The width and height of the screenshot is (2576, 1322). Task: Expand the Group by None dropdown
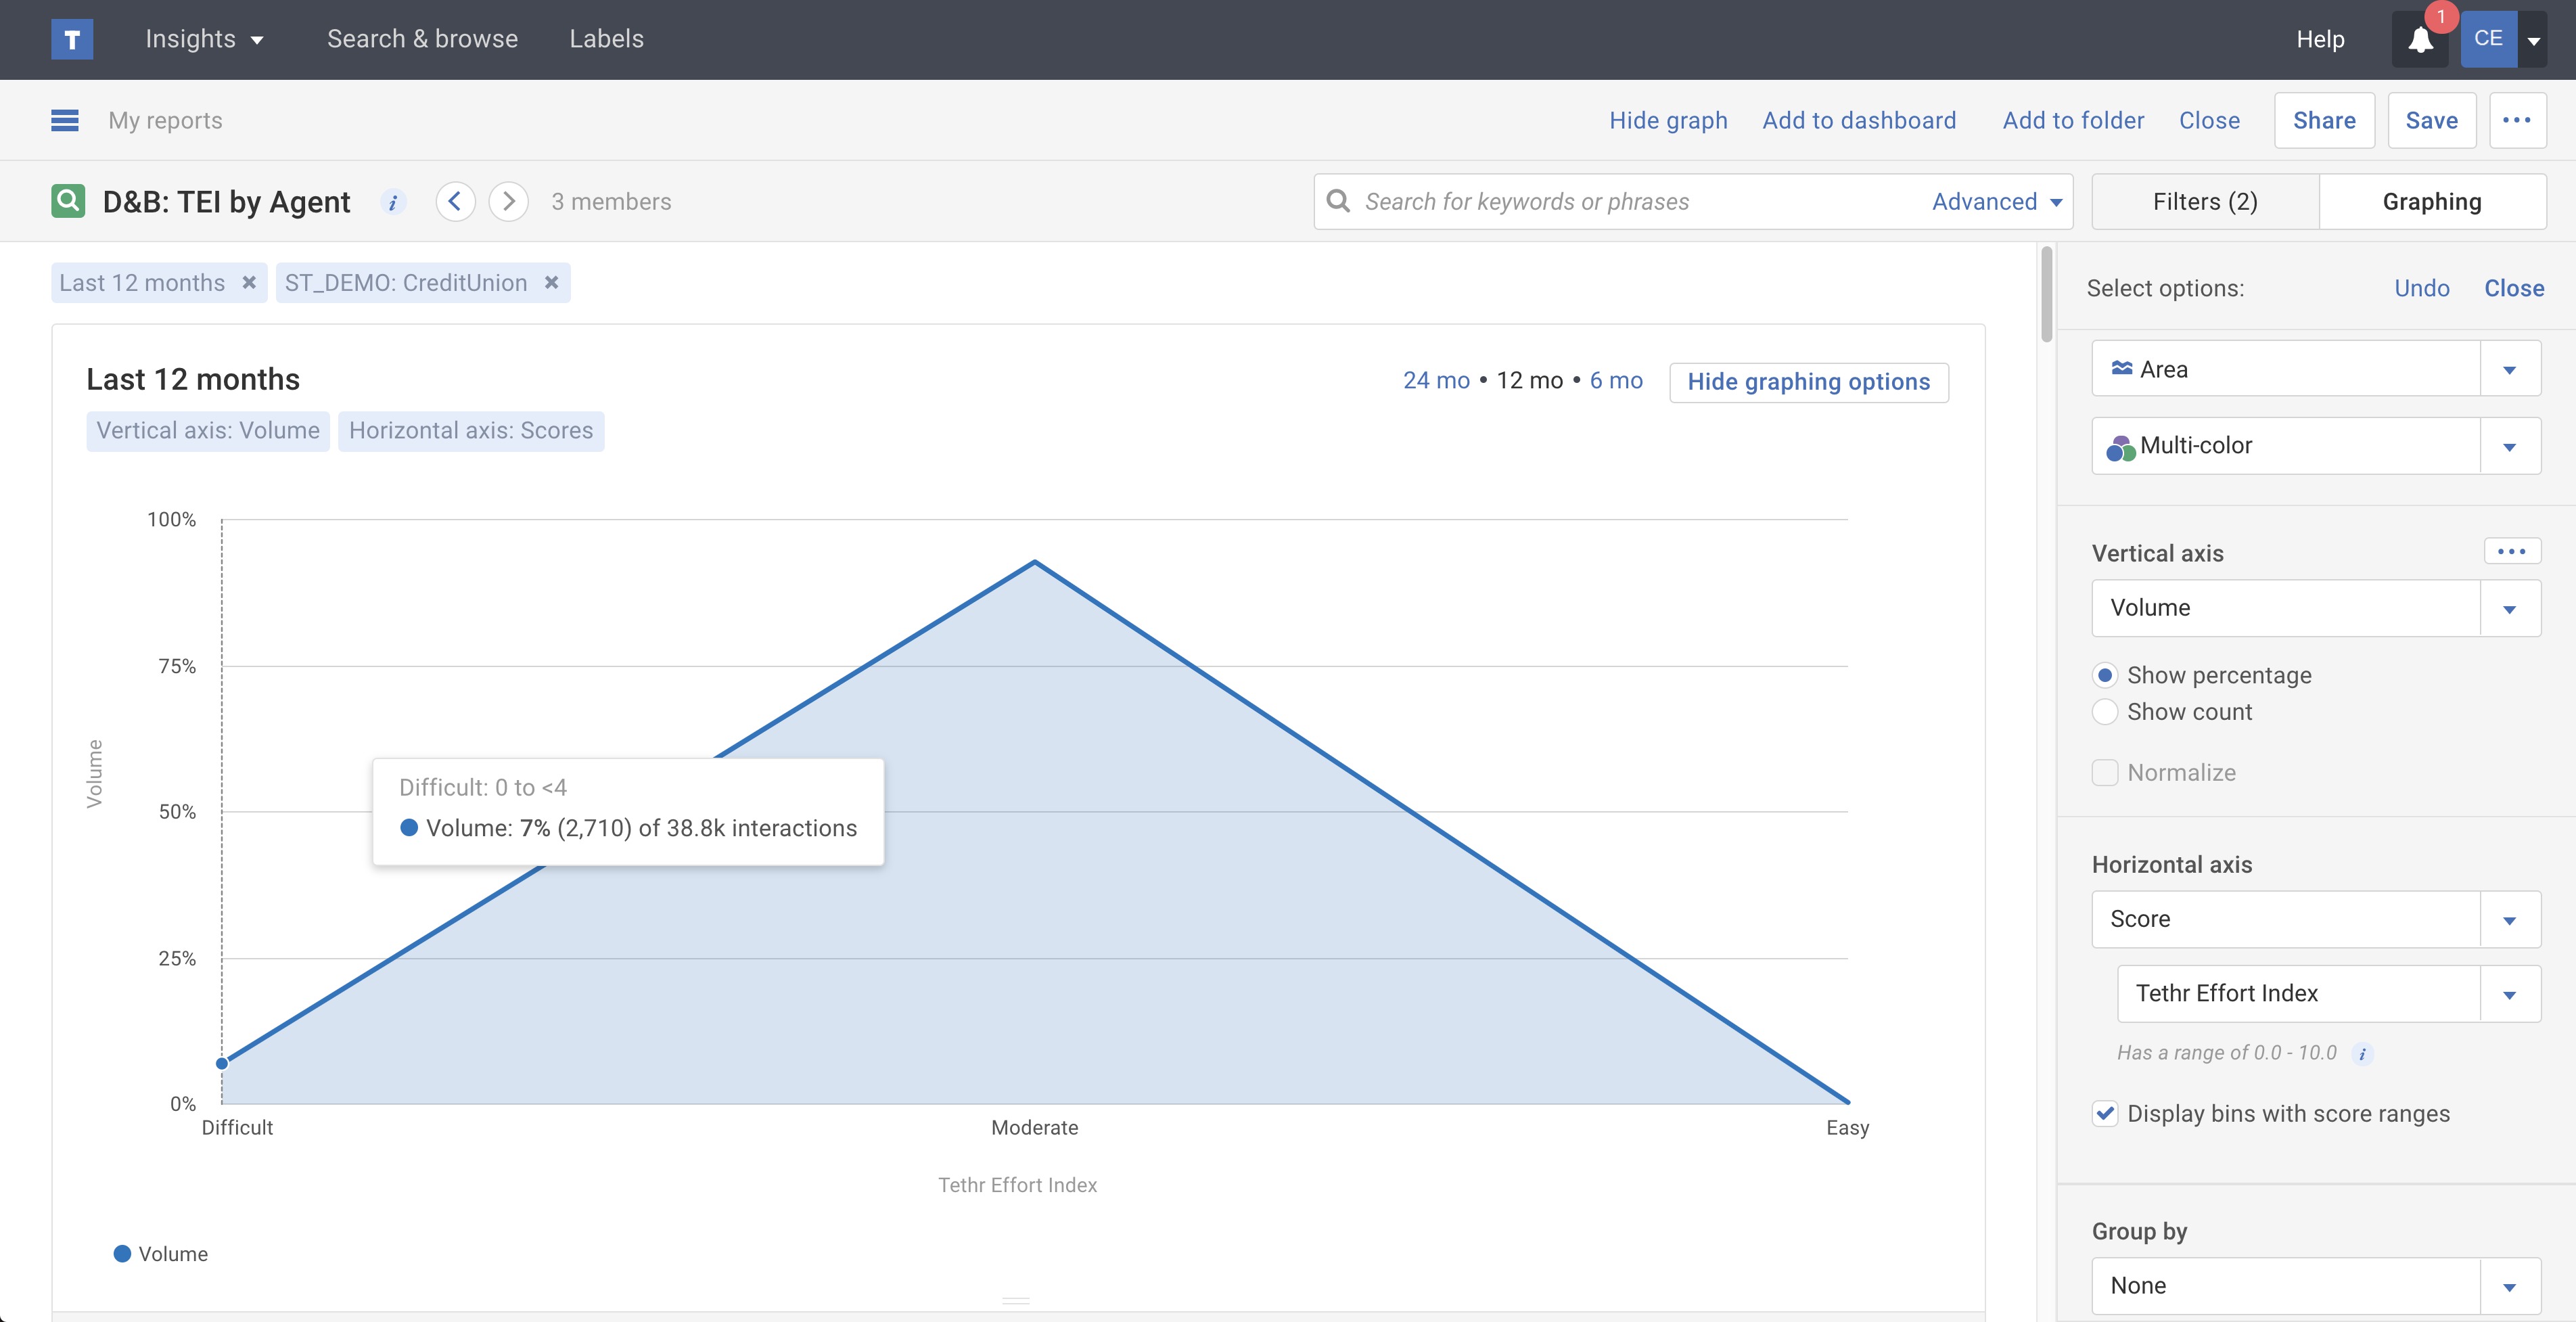(x=2509, y=1286)
